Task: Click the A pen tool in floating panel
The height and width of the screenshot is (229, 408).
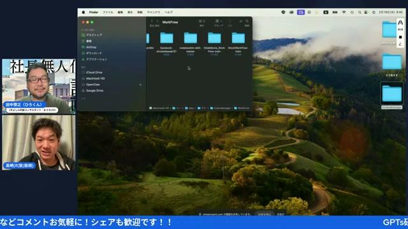Action: click(x=400, y=23)
